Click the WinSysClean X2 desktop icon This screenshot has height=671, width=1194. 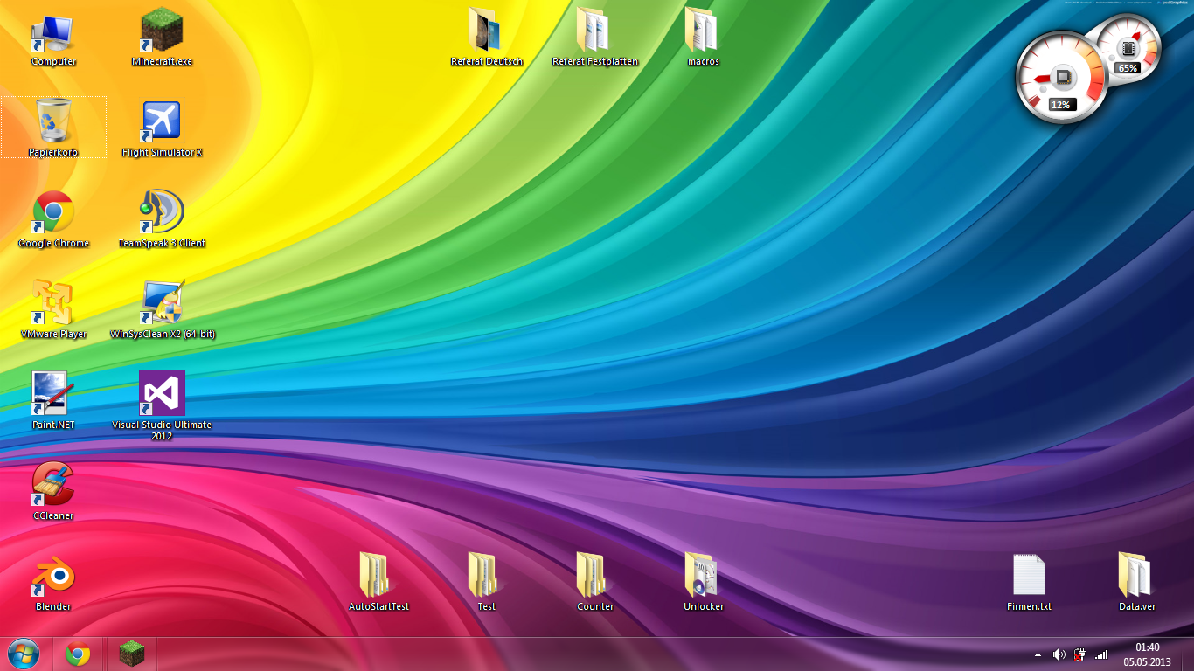[162, 304]
